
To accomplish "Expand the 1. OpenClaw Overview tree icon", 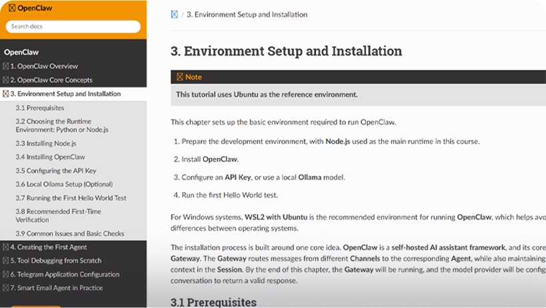I will click(x=6, y=66).
